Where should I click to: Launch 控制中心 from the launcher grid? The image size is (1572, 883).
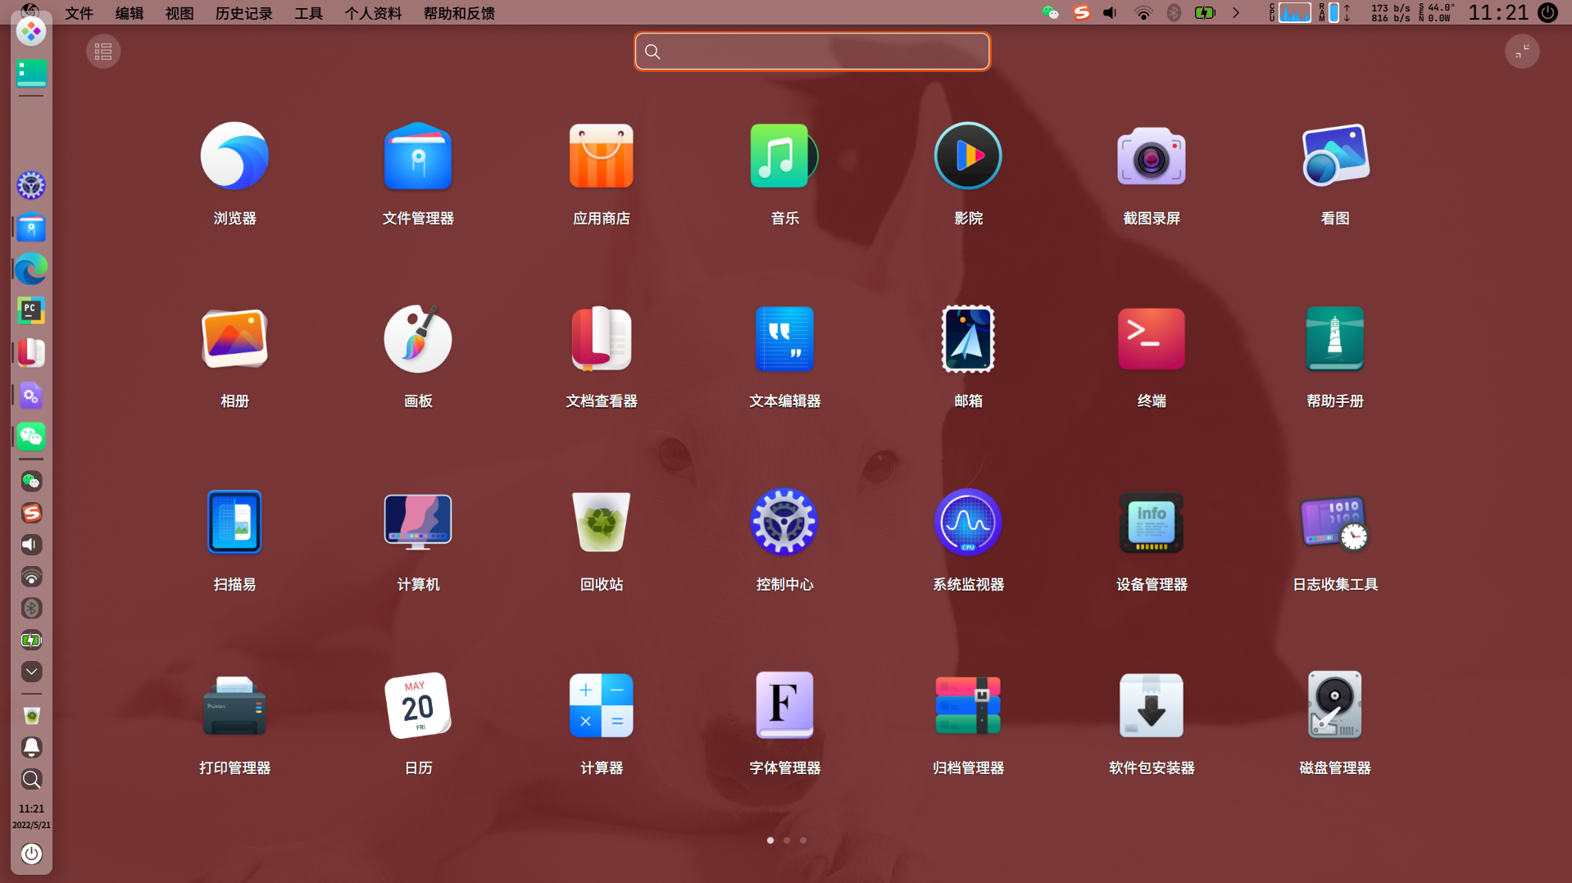tap(784, 522)
